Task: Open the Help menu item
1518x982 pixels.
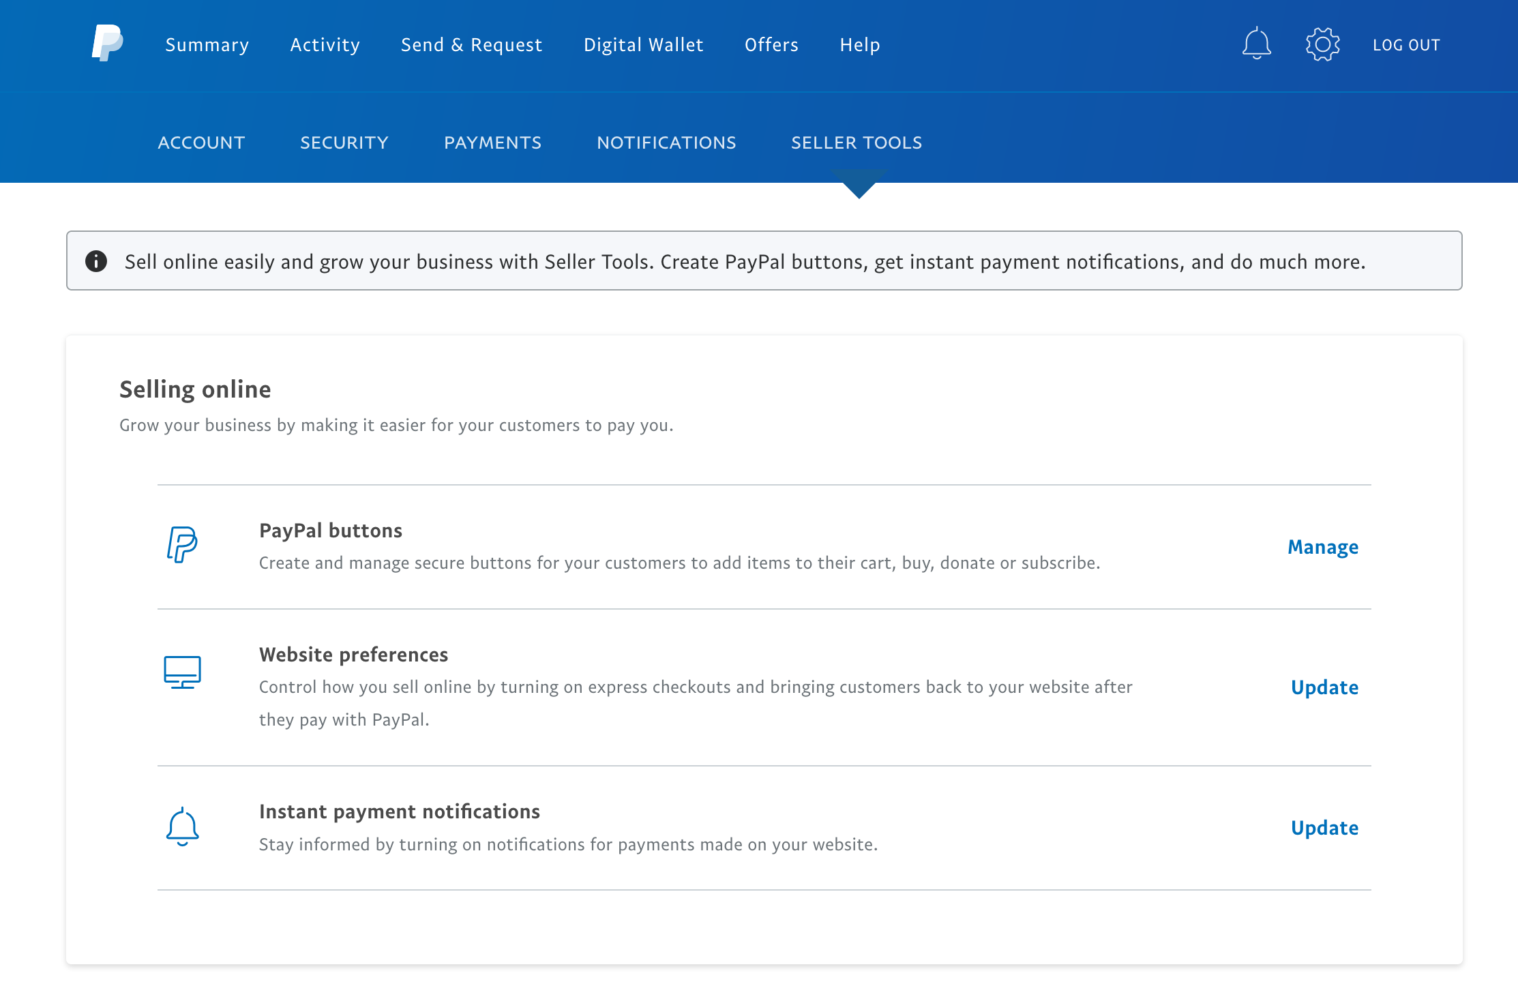Action: coord(860,45)
